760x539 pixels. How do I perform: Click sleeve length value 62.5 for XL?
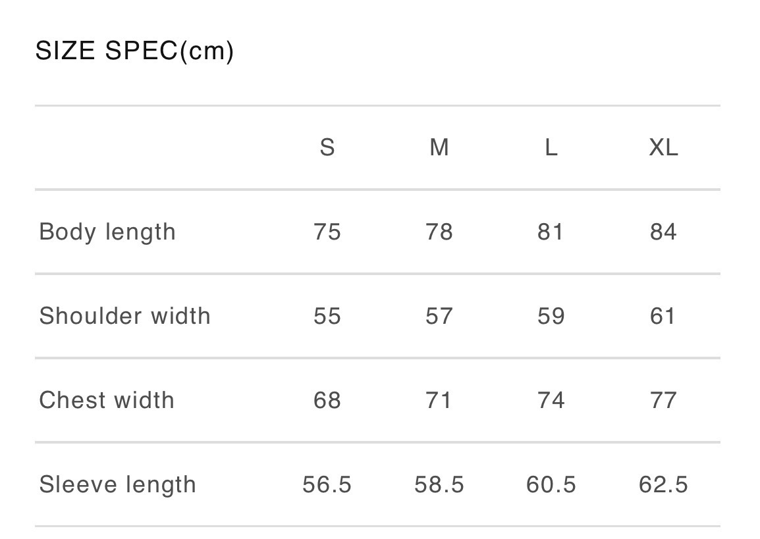pyautogui.click(x=663, y=485)
